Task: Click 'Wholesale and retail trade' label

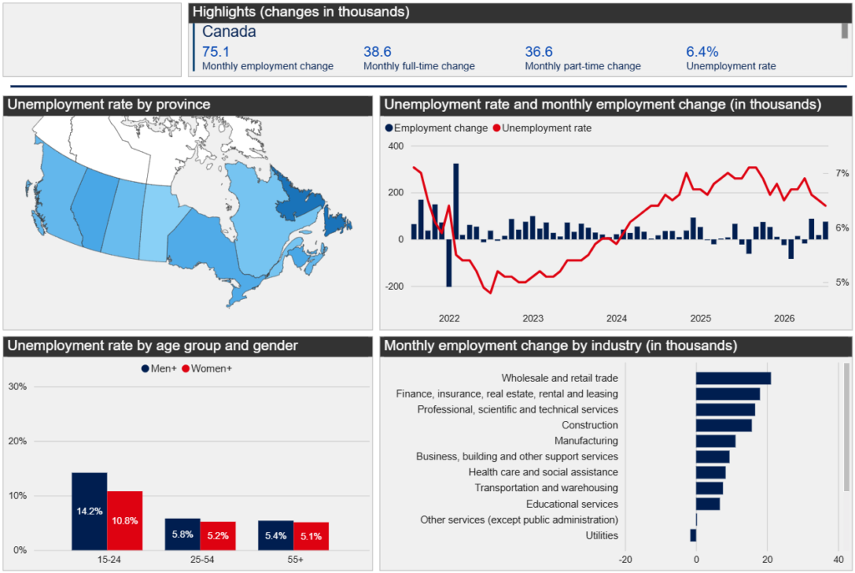Action: [559, 378]
